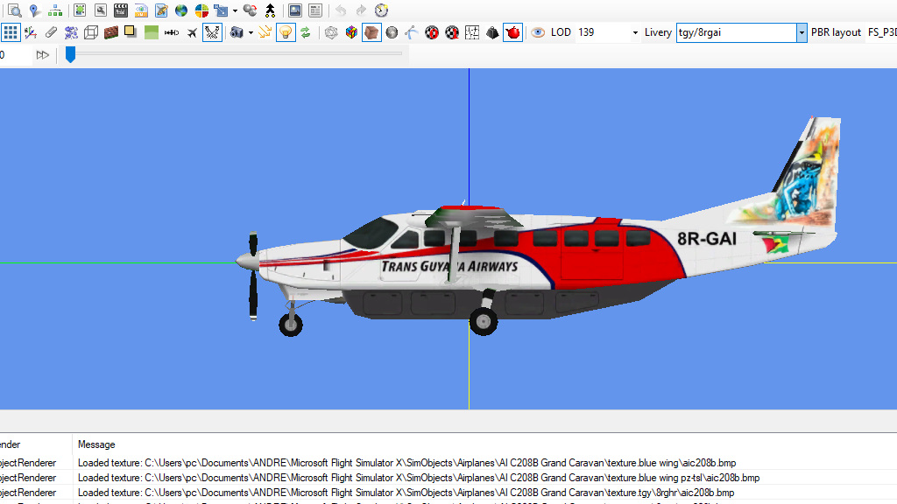The height and width of the screenshot is (504, 897).
Task: Toggle the wireframe cube bounding box icon
Action: pyautogui.click(x=91, y=32)
